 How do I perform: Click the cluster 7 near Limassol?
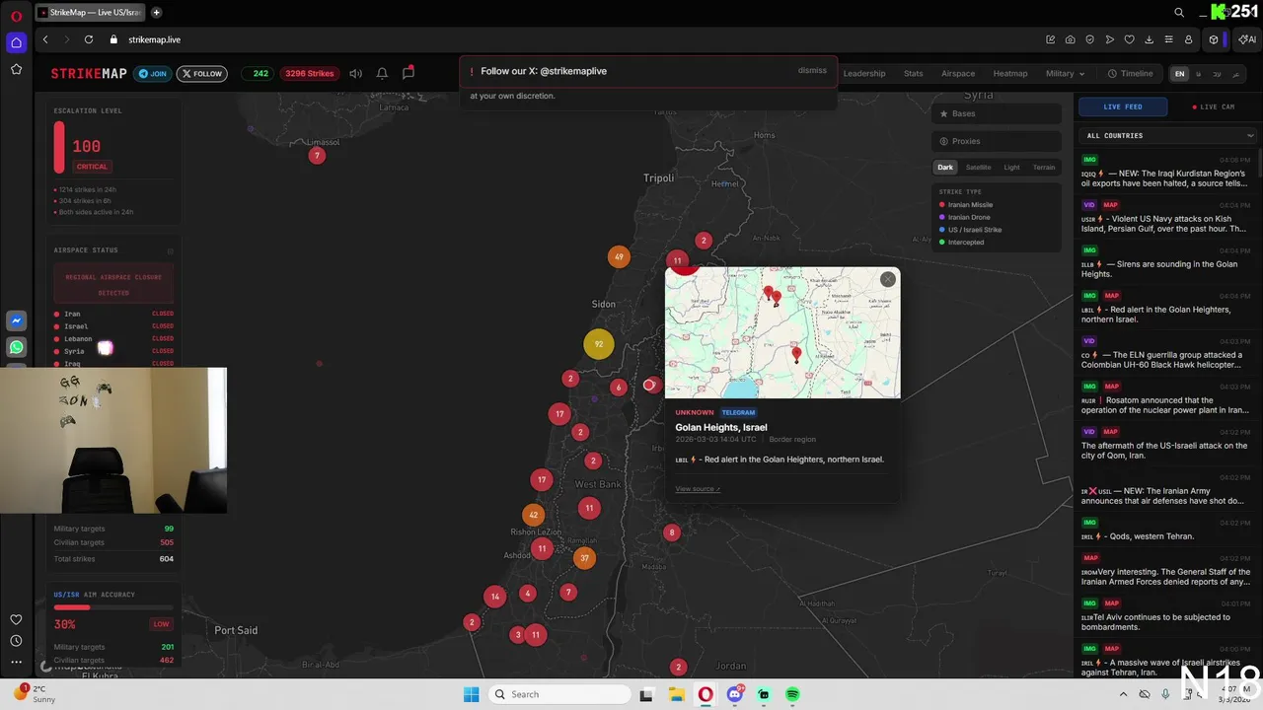click(x=317, y=156)
